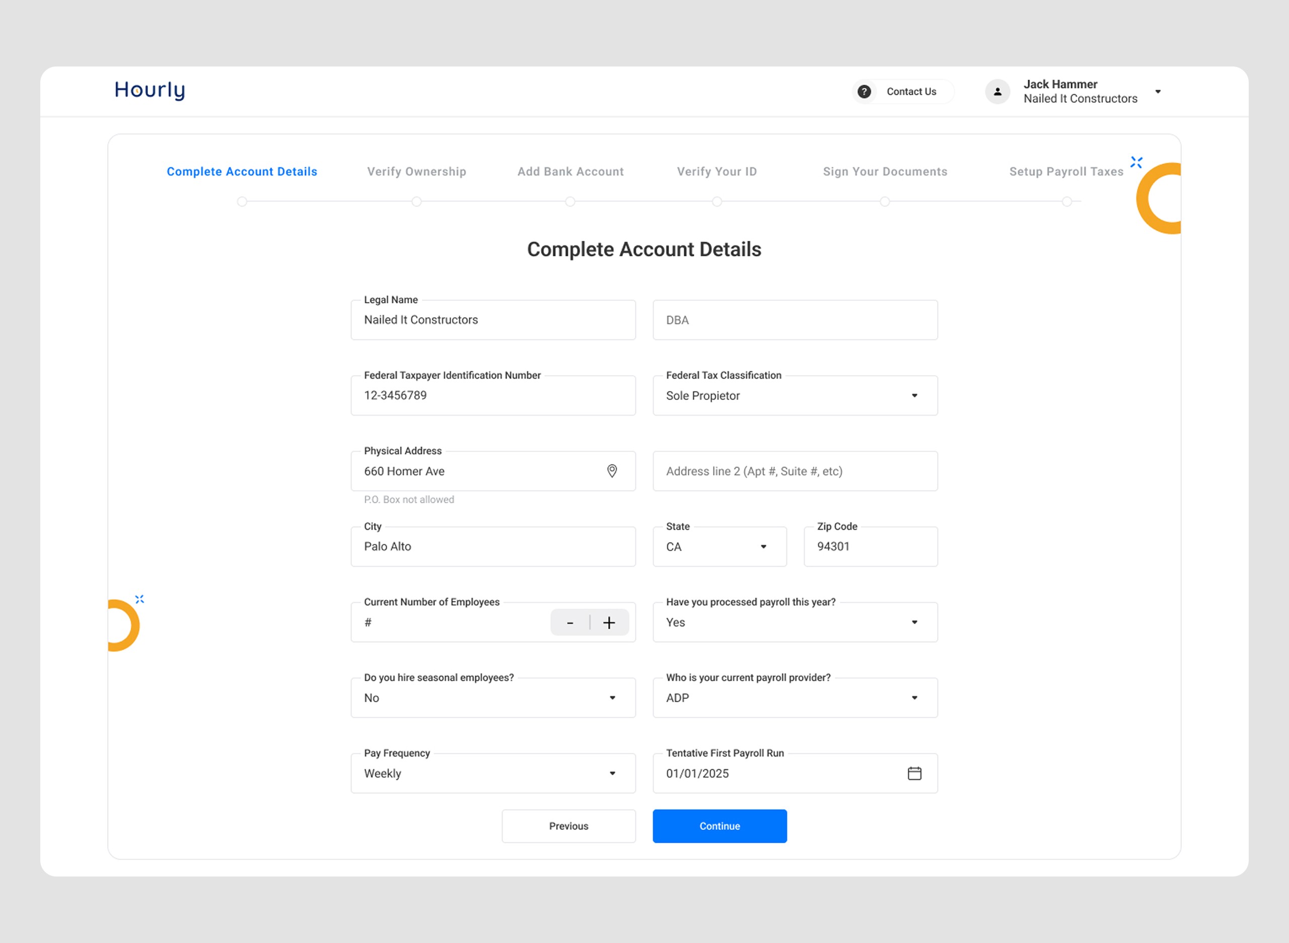Expand the Jack Hammer account menu arrow

pyautogui.click(x=1157, y=91)
